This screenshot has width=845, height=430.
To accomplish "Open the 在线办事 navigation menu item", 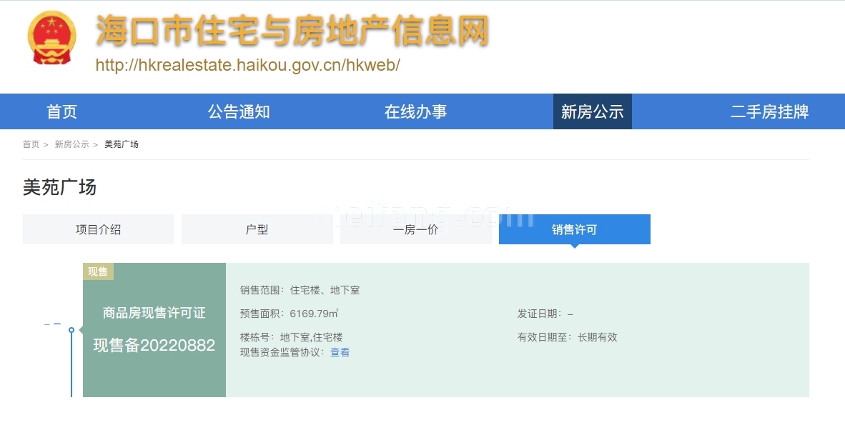I will tap(416, 111).
